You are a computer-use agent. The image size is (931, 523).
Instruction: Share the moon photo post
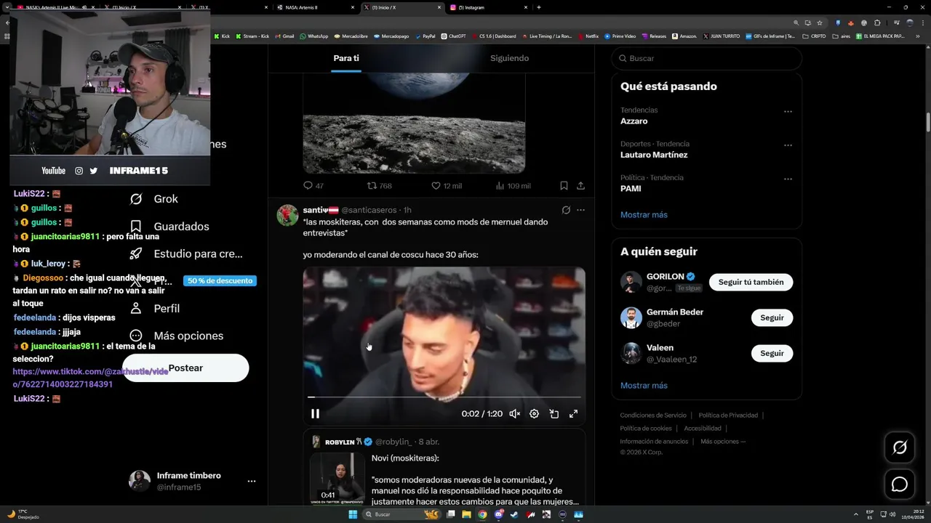(580, 186)
